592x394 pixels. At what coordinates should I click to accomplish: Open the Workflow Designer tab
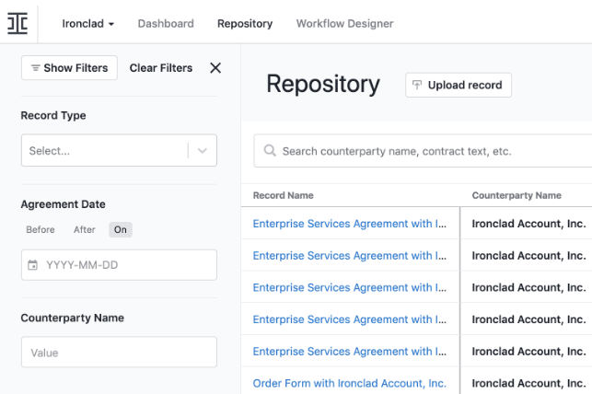click(x=344, y=23)
